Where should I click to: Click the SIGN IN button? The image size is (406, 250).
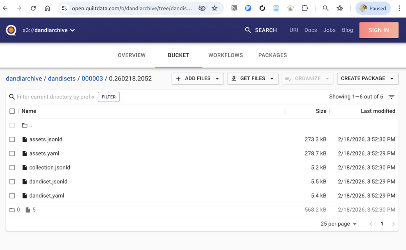coord(379,30)
